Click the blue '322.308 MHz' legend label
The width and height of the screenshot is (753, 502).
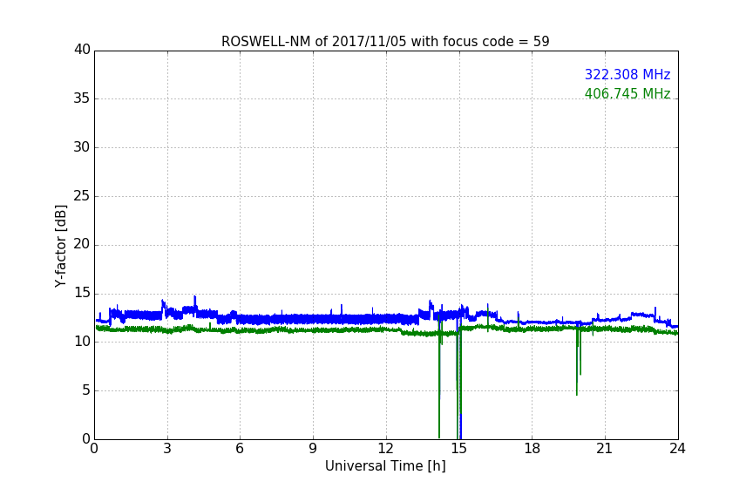point(627,74)
